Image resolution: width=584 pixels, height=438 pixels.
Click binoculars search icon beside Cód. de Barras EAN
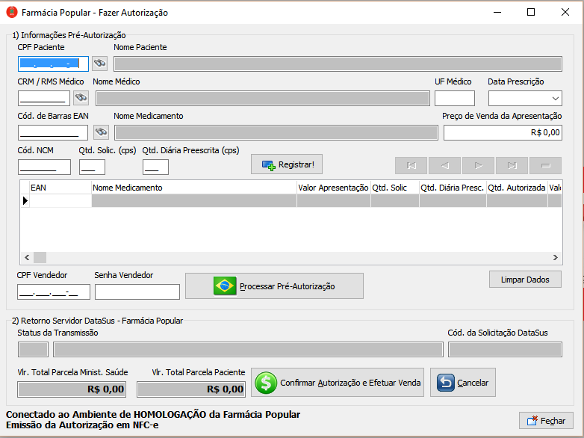[x=101, y=132]
